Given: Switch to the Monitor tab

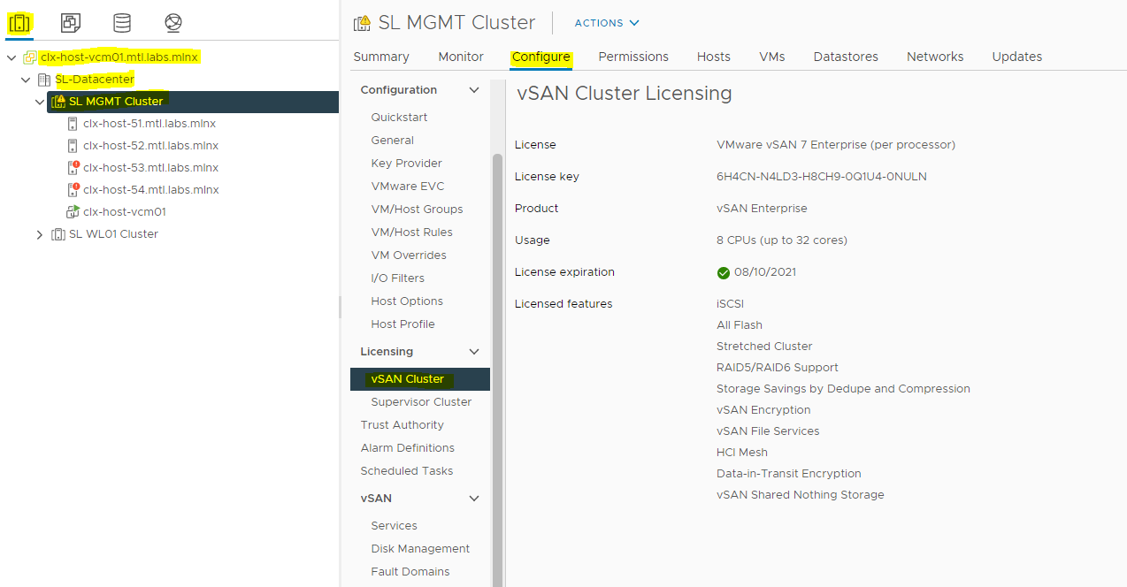Looking at the screenshot, I should point(461,57).
